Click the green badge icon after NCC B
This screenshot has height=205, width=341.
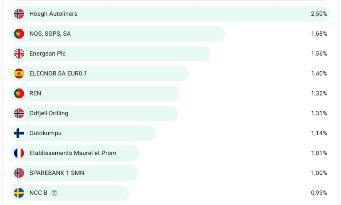click(54, 193)
